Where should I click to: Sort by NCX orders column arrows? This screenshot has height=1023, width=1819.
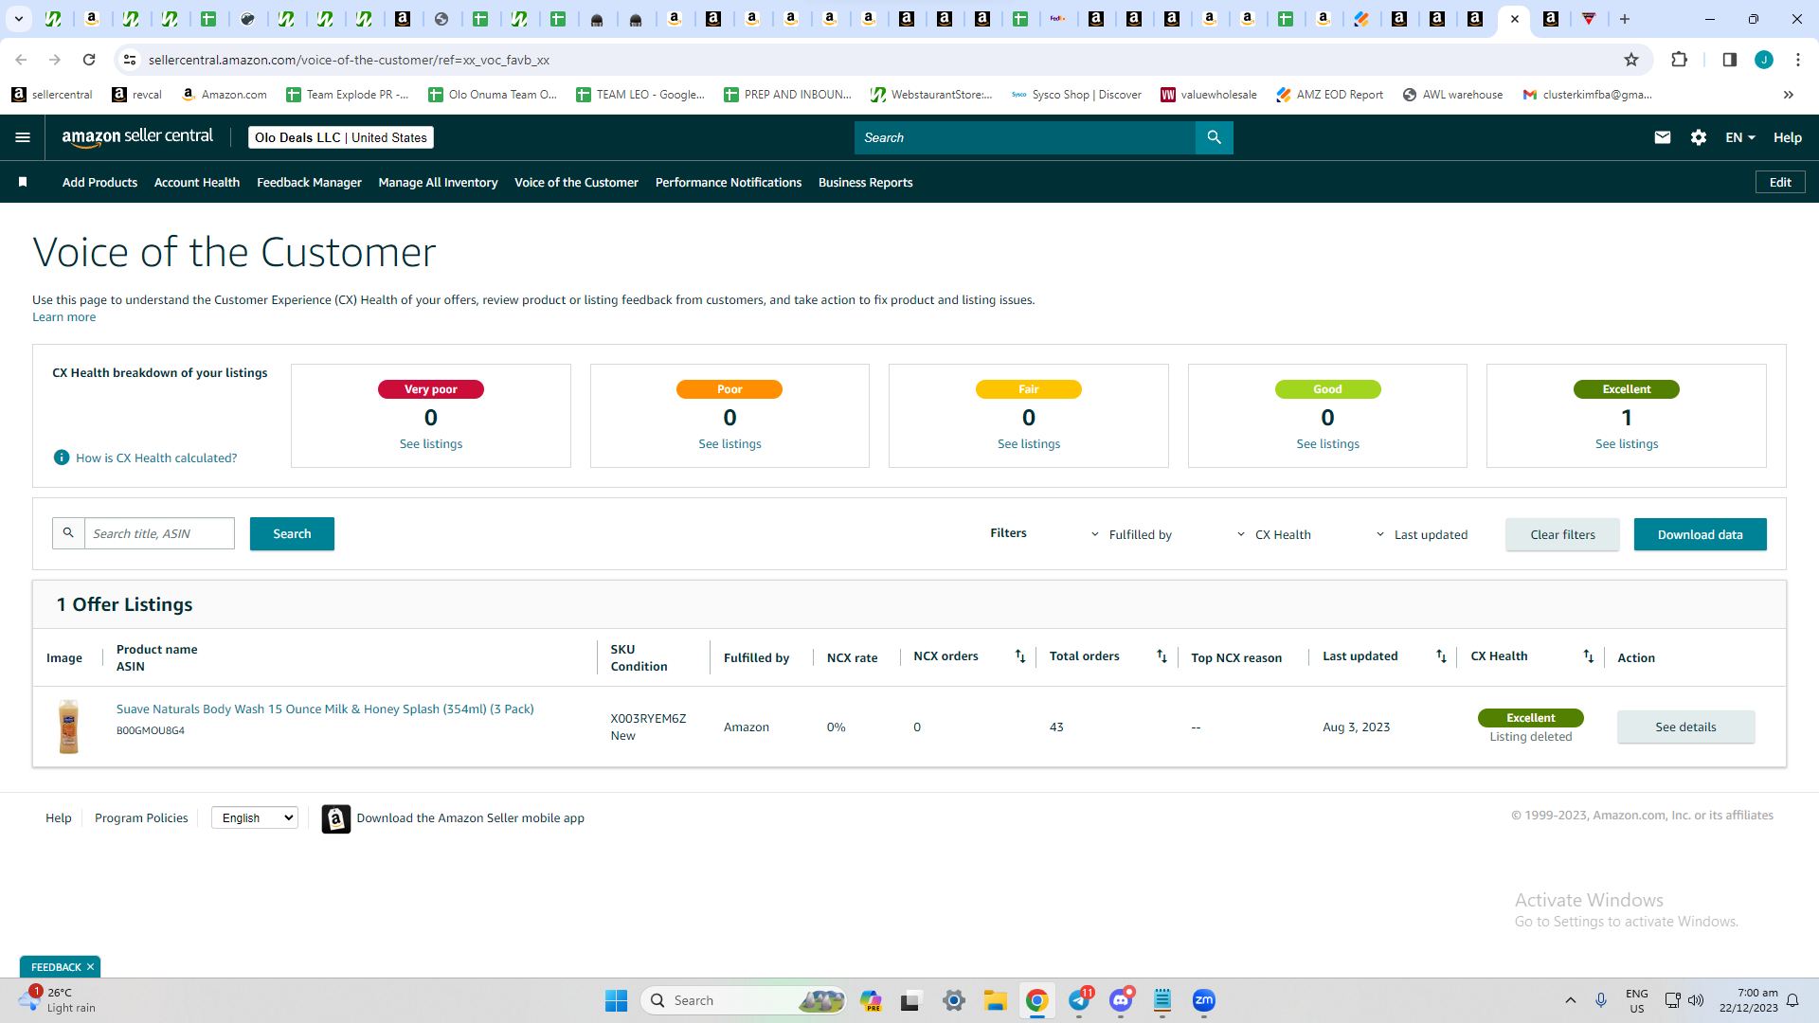[x=1020, y=656]
